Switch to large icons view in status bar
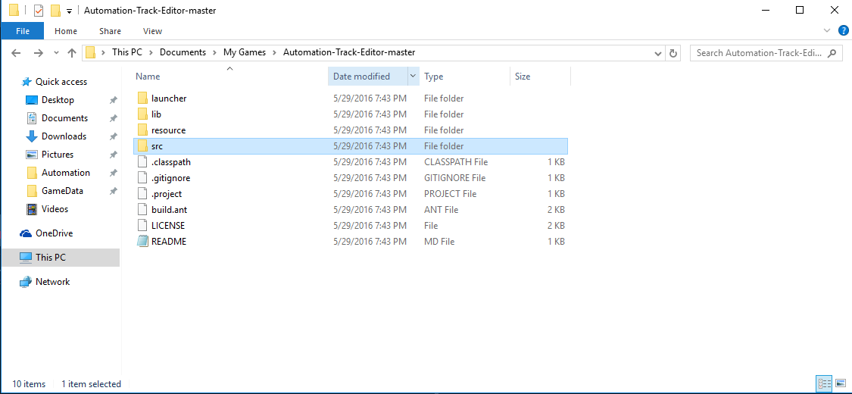Image resolution: width=852 pixels, height=394 pixels. [841, 384]
